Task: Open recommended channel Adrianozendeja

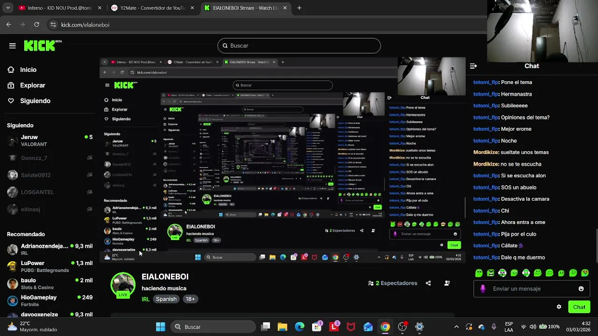Action: (x=50, y=249)
